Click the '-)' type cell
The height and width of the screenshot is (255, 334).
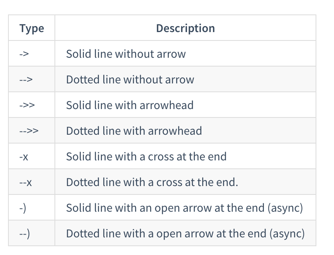click(x=22, y=208)
